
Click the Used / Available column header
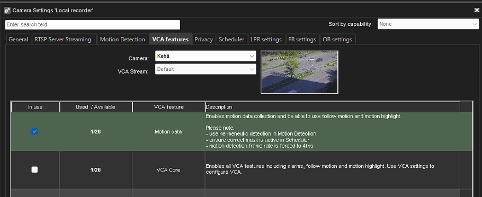pyautogui.click(x=95, y=107)
